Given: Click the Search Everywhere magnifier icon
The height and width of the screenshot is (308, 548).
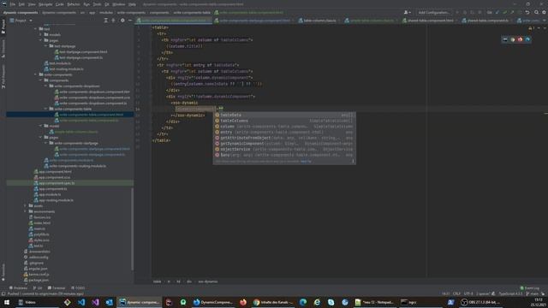Looking at the screenshot, I should 537,13.
